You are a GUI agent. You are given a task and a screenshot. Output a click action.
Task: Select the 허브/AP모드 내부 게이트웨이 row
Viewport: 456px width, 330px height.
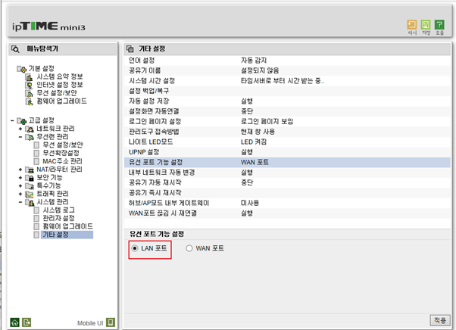(287, 203)
